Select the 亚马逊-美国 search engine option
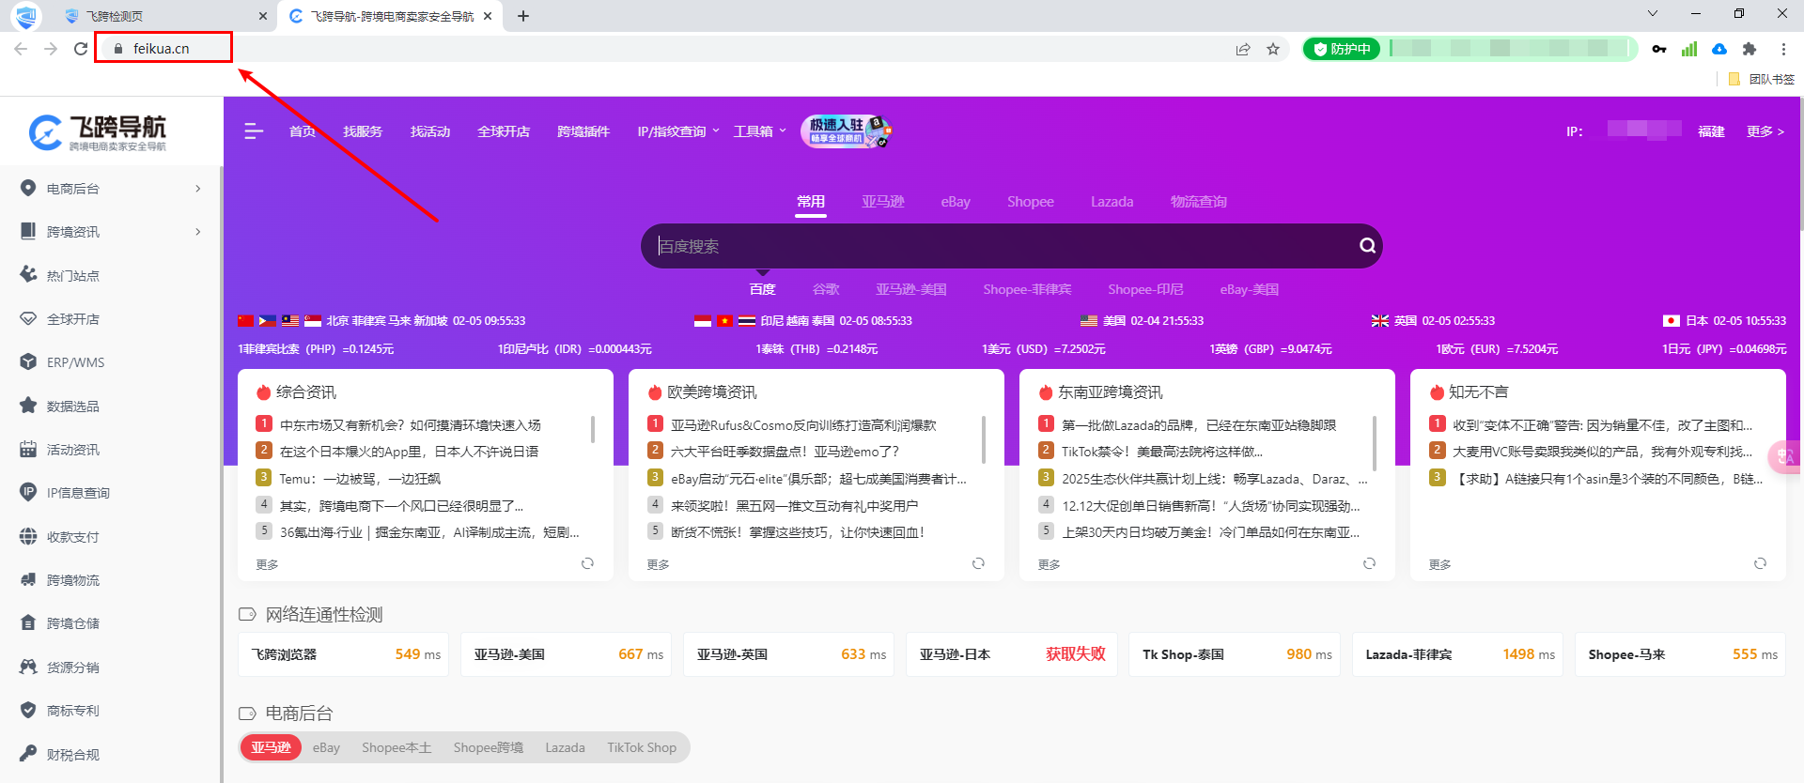Image resolution: width=1804 pixels, height=783 pixels. click(910, 289)
